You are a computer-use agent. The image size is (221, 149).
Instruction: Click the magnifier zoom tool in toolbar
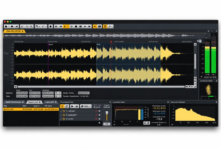point(109,26)
